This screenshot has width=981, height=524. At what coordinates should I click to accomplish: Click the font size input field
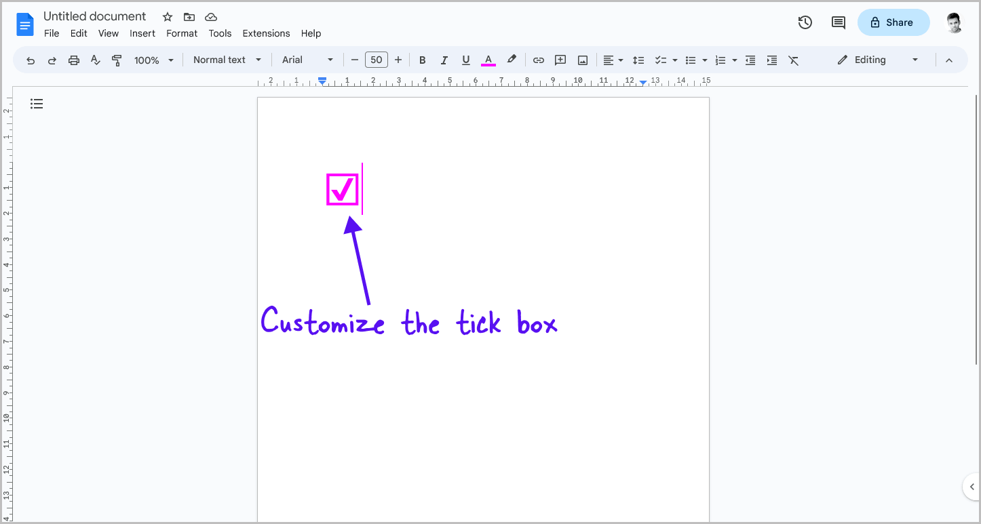[377, 60]
